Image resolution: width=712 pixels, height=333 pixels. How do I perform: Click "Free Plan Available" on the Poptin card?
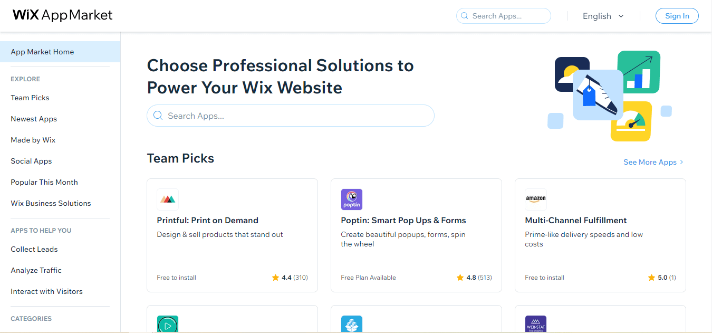point(368,278)
